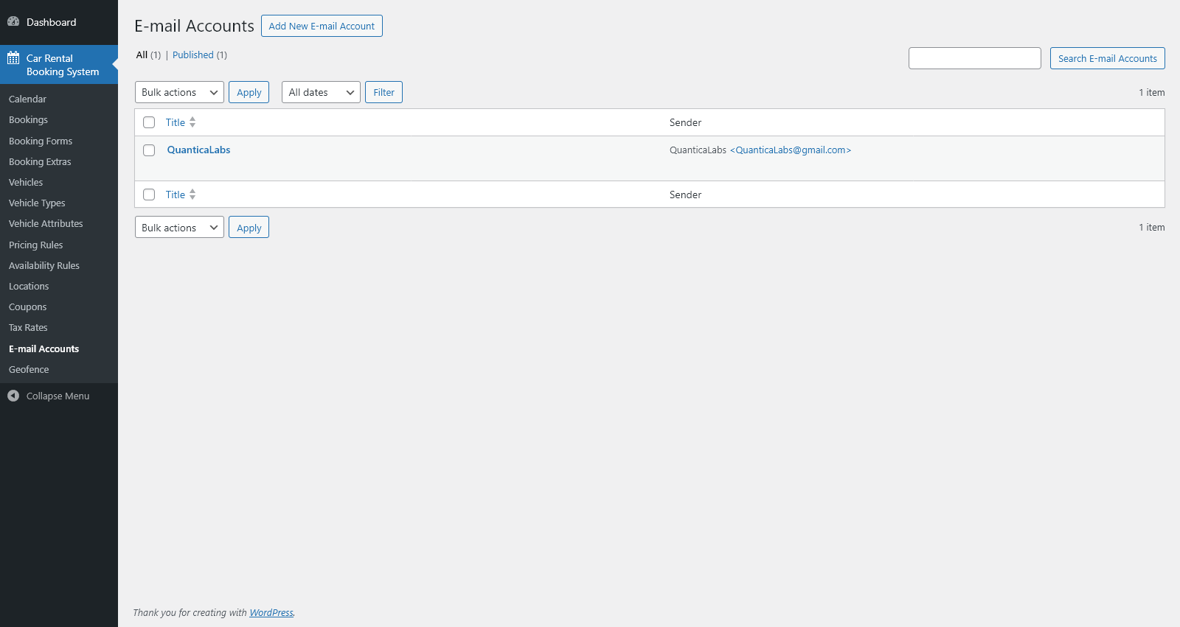Click the Car Rental calendar icon

coord(13,58)
